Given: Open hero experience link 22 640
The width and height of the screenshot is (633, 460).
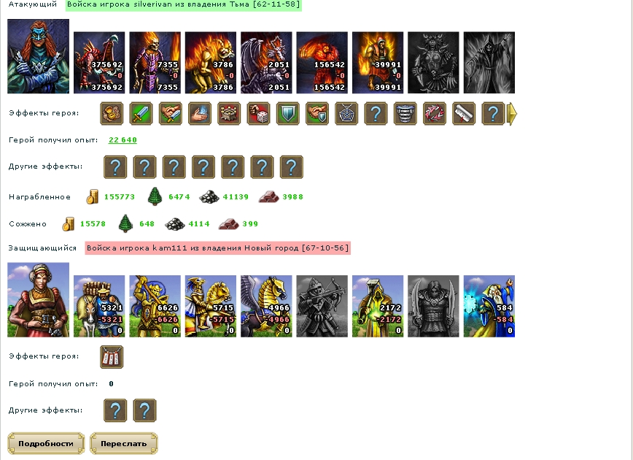Looking at the screenshot, I should pos(123,140).
